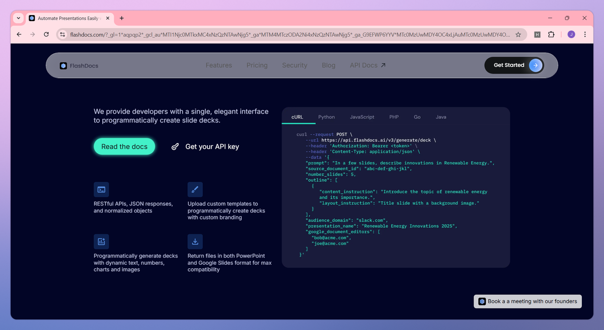This screenshot has height=330, width=604.
Task: Click the FlashDocs brand name
Action: [x=84, y=66]
